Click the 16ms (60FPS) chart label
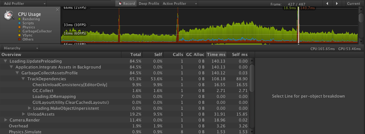 [x=74, y=33]
